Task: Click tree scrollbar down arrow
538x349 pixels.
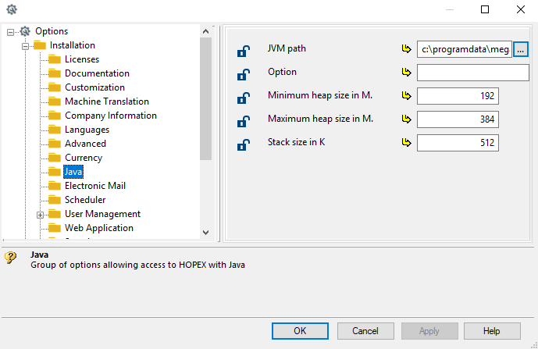Action: click(x=205, y=233)
